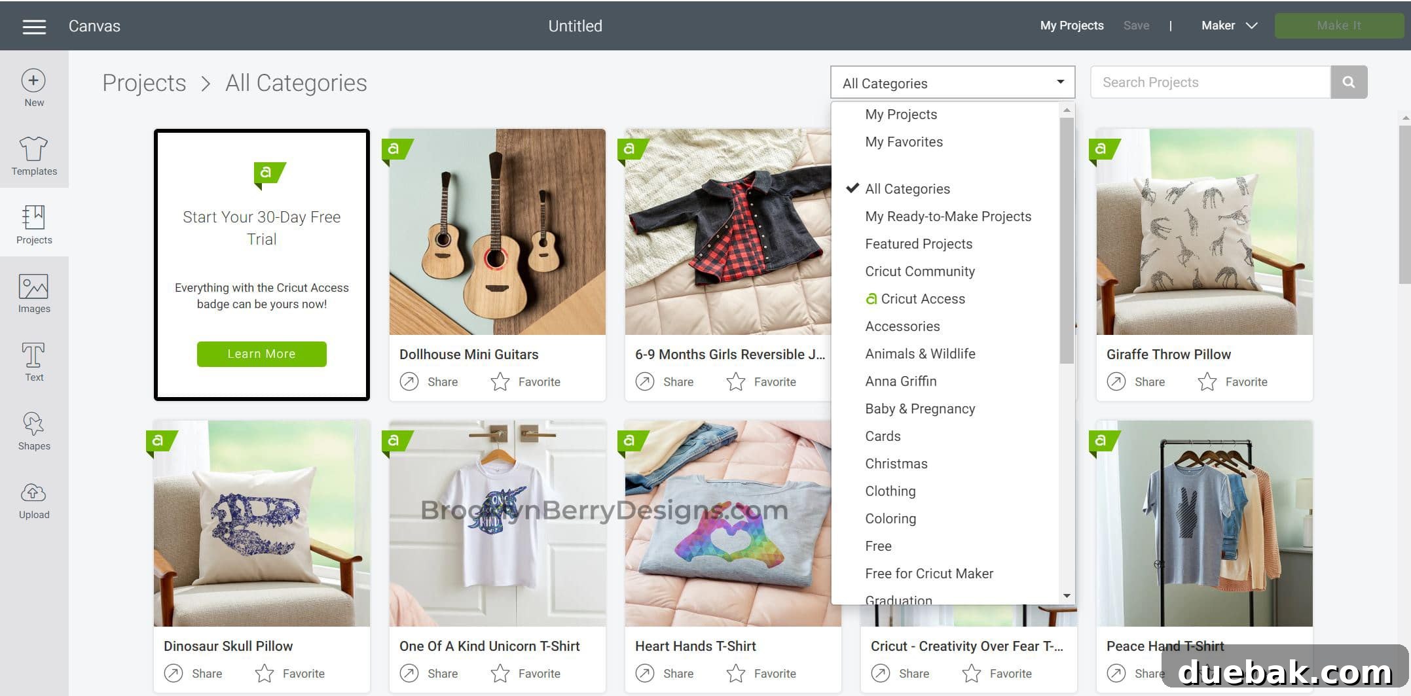Image resolution: width=1411 pixels, height=696 pixels.
Task: Click Learn More for free trial
Action: (x=261, y=354)
